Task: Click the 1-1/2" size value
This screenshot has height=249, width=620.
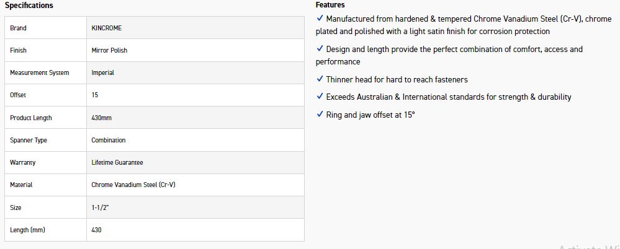Action: [100, 207]
